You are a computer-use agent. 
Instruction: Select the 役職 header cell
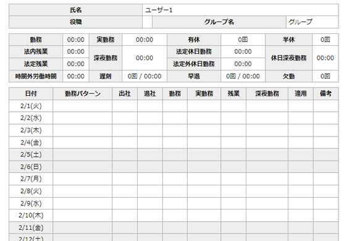[76, 22]
